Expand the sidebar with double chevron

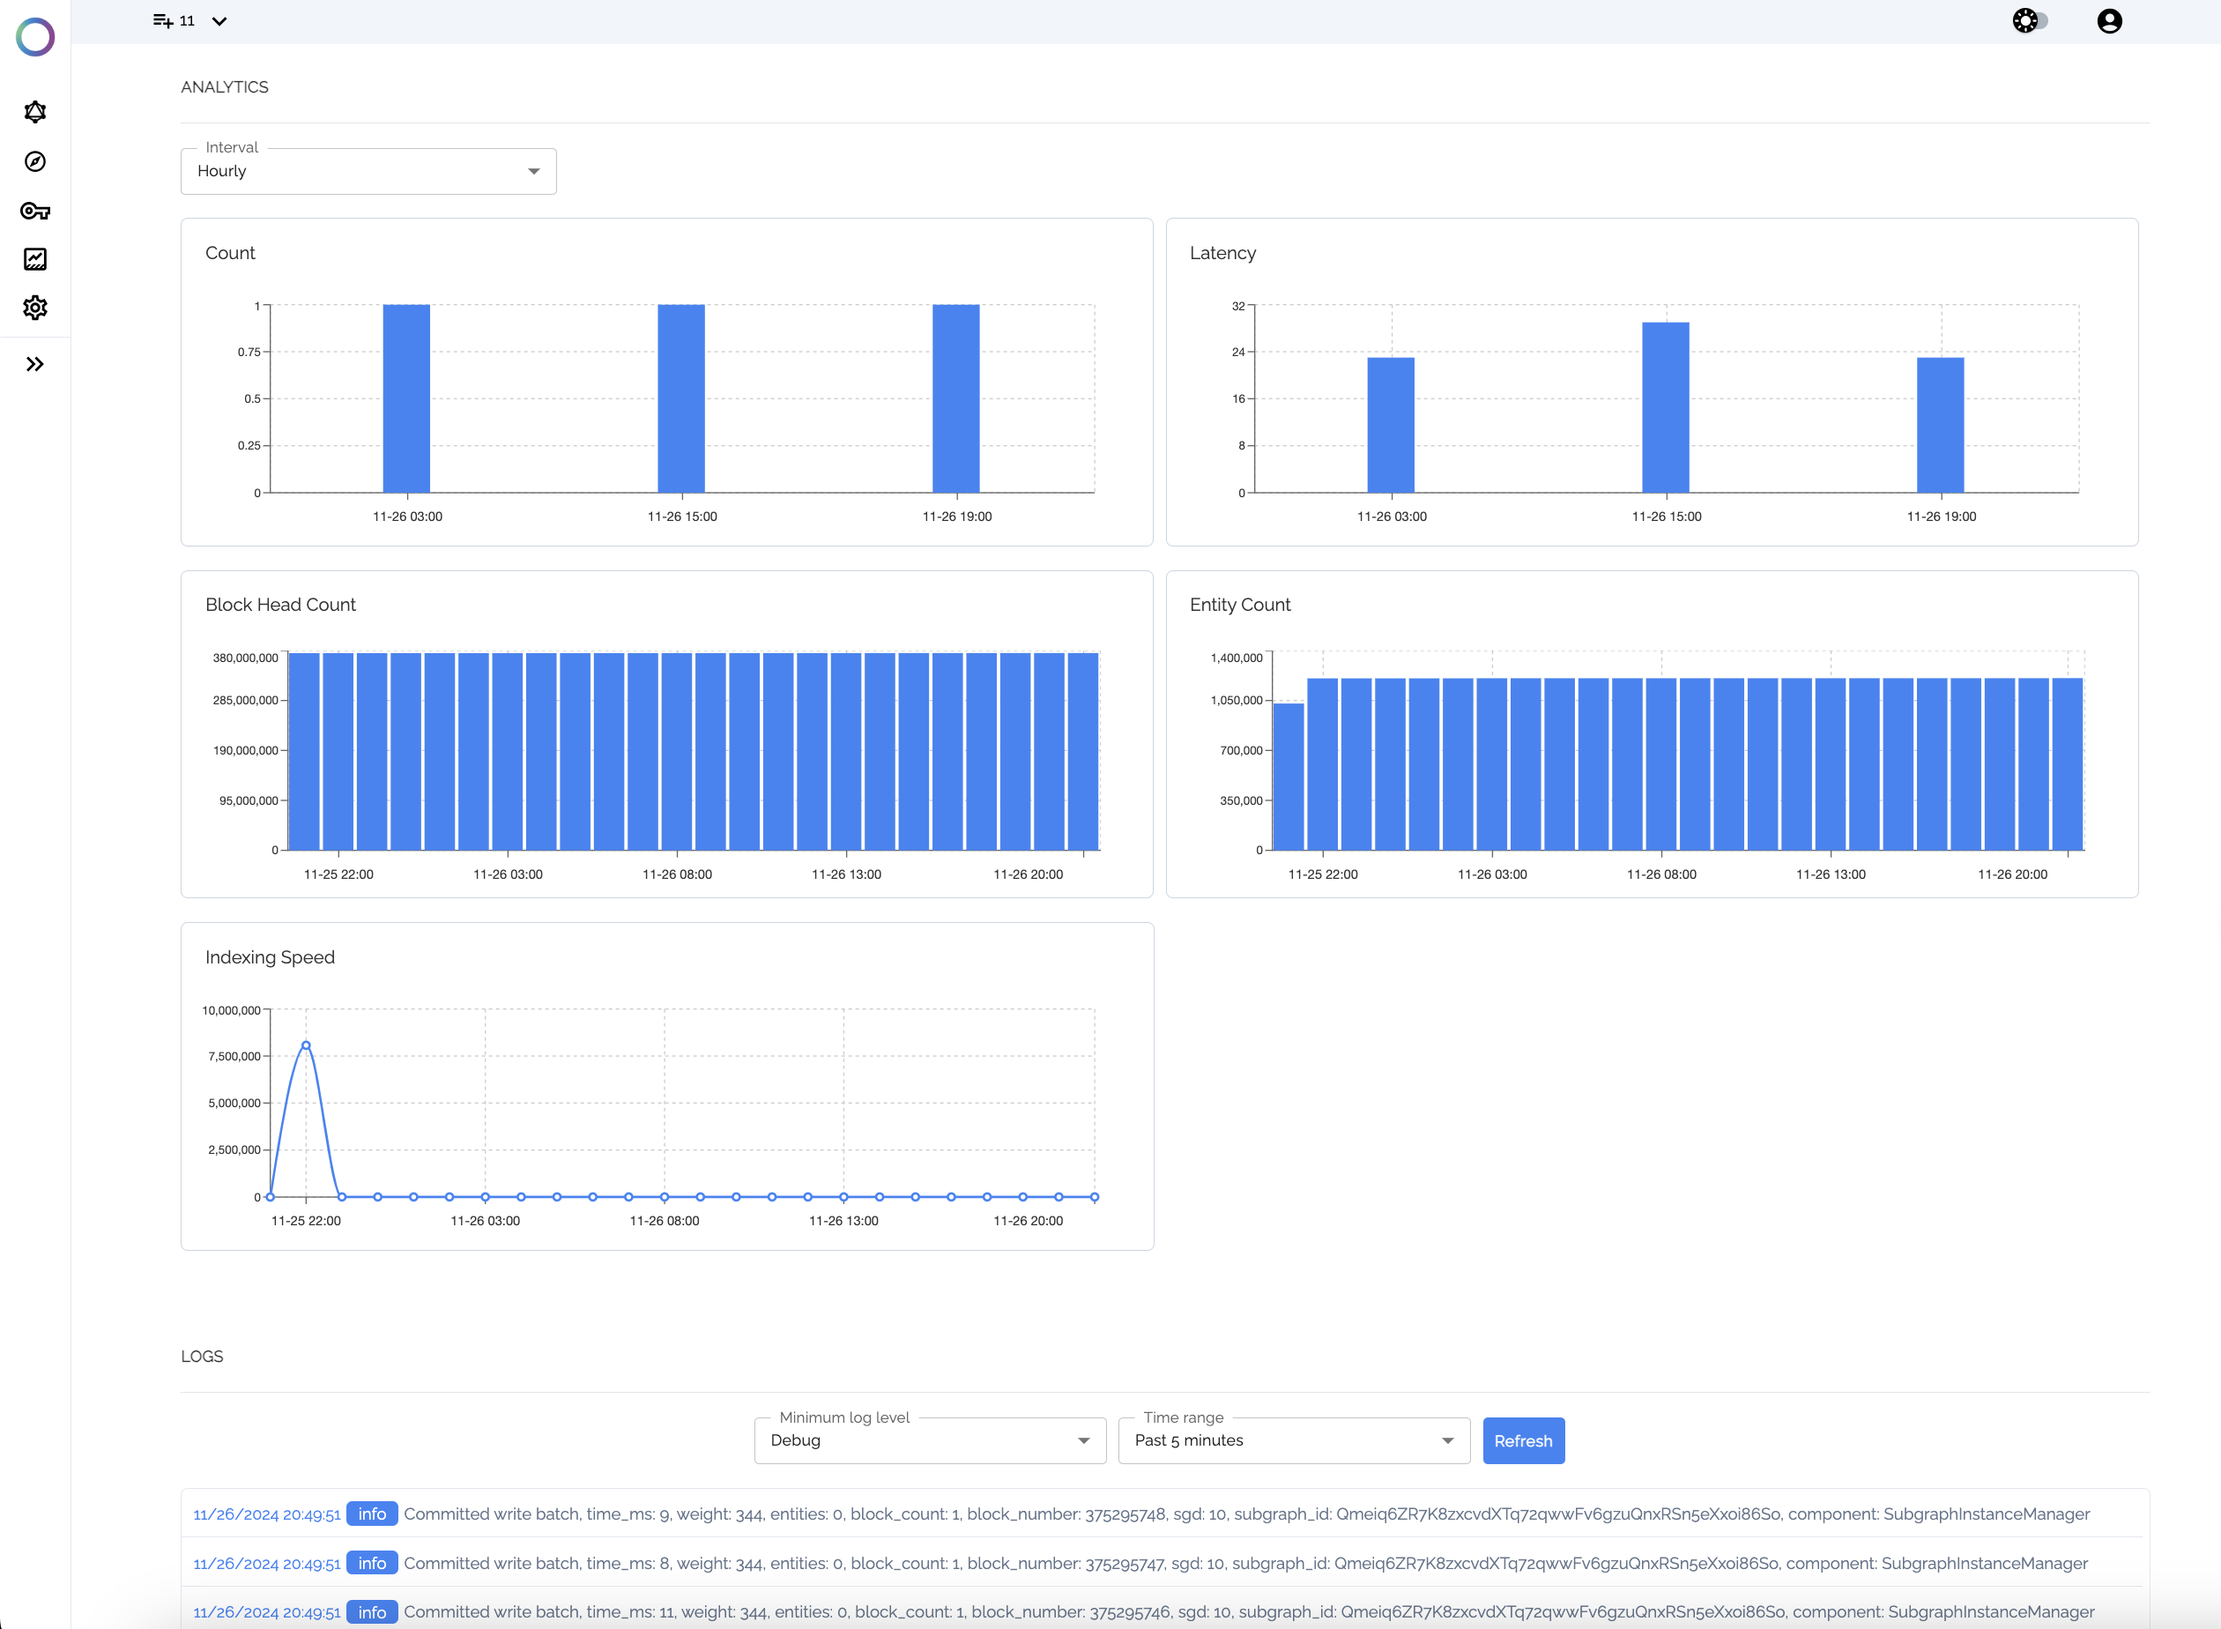(x=35, y=365)
